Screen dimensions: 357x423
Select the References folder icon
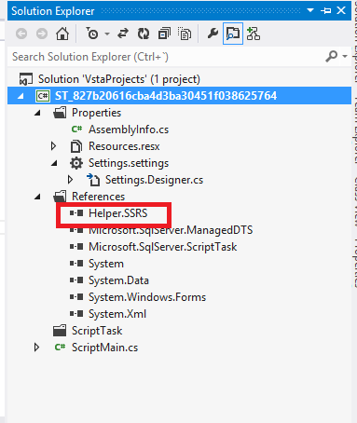pyautogui.click(x=60, y=197)
